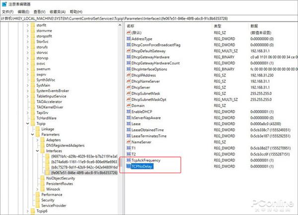298x215 pixels.
Task: Select the Security key under Tcpip
Action: tap(48, 200)
